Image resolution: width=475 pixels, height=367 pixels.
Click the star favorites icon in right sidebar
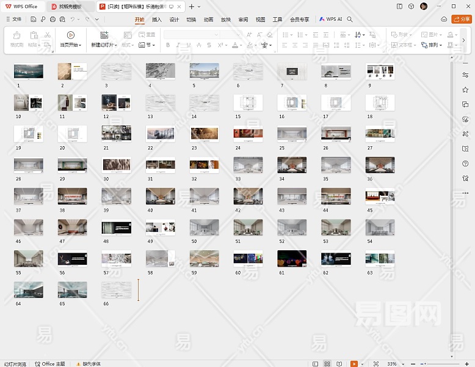pos(465,89)
